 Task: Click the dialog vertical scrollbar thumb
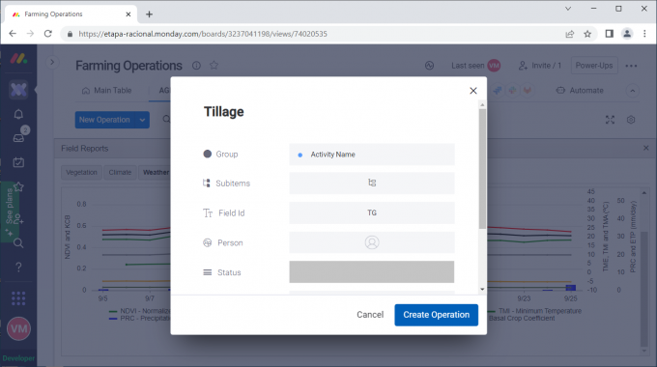pyautogui.click(x=482, y=168)
